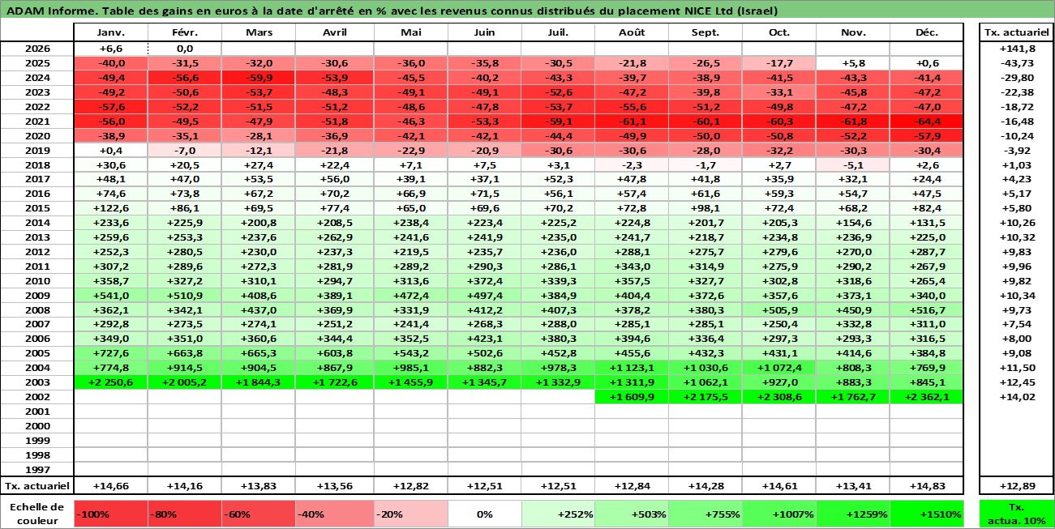Click the -60% color scale swatch
The width and height of the screenshot is (1055, 529).
258,514
